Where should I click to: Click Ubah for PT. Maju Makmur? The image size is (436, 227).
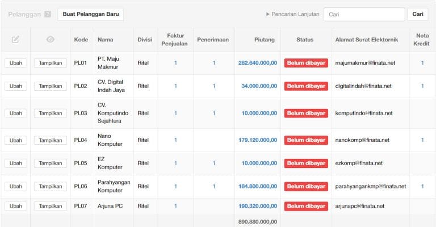[x=15, y=63]
